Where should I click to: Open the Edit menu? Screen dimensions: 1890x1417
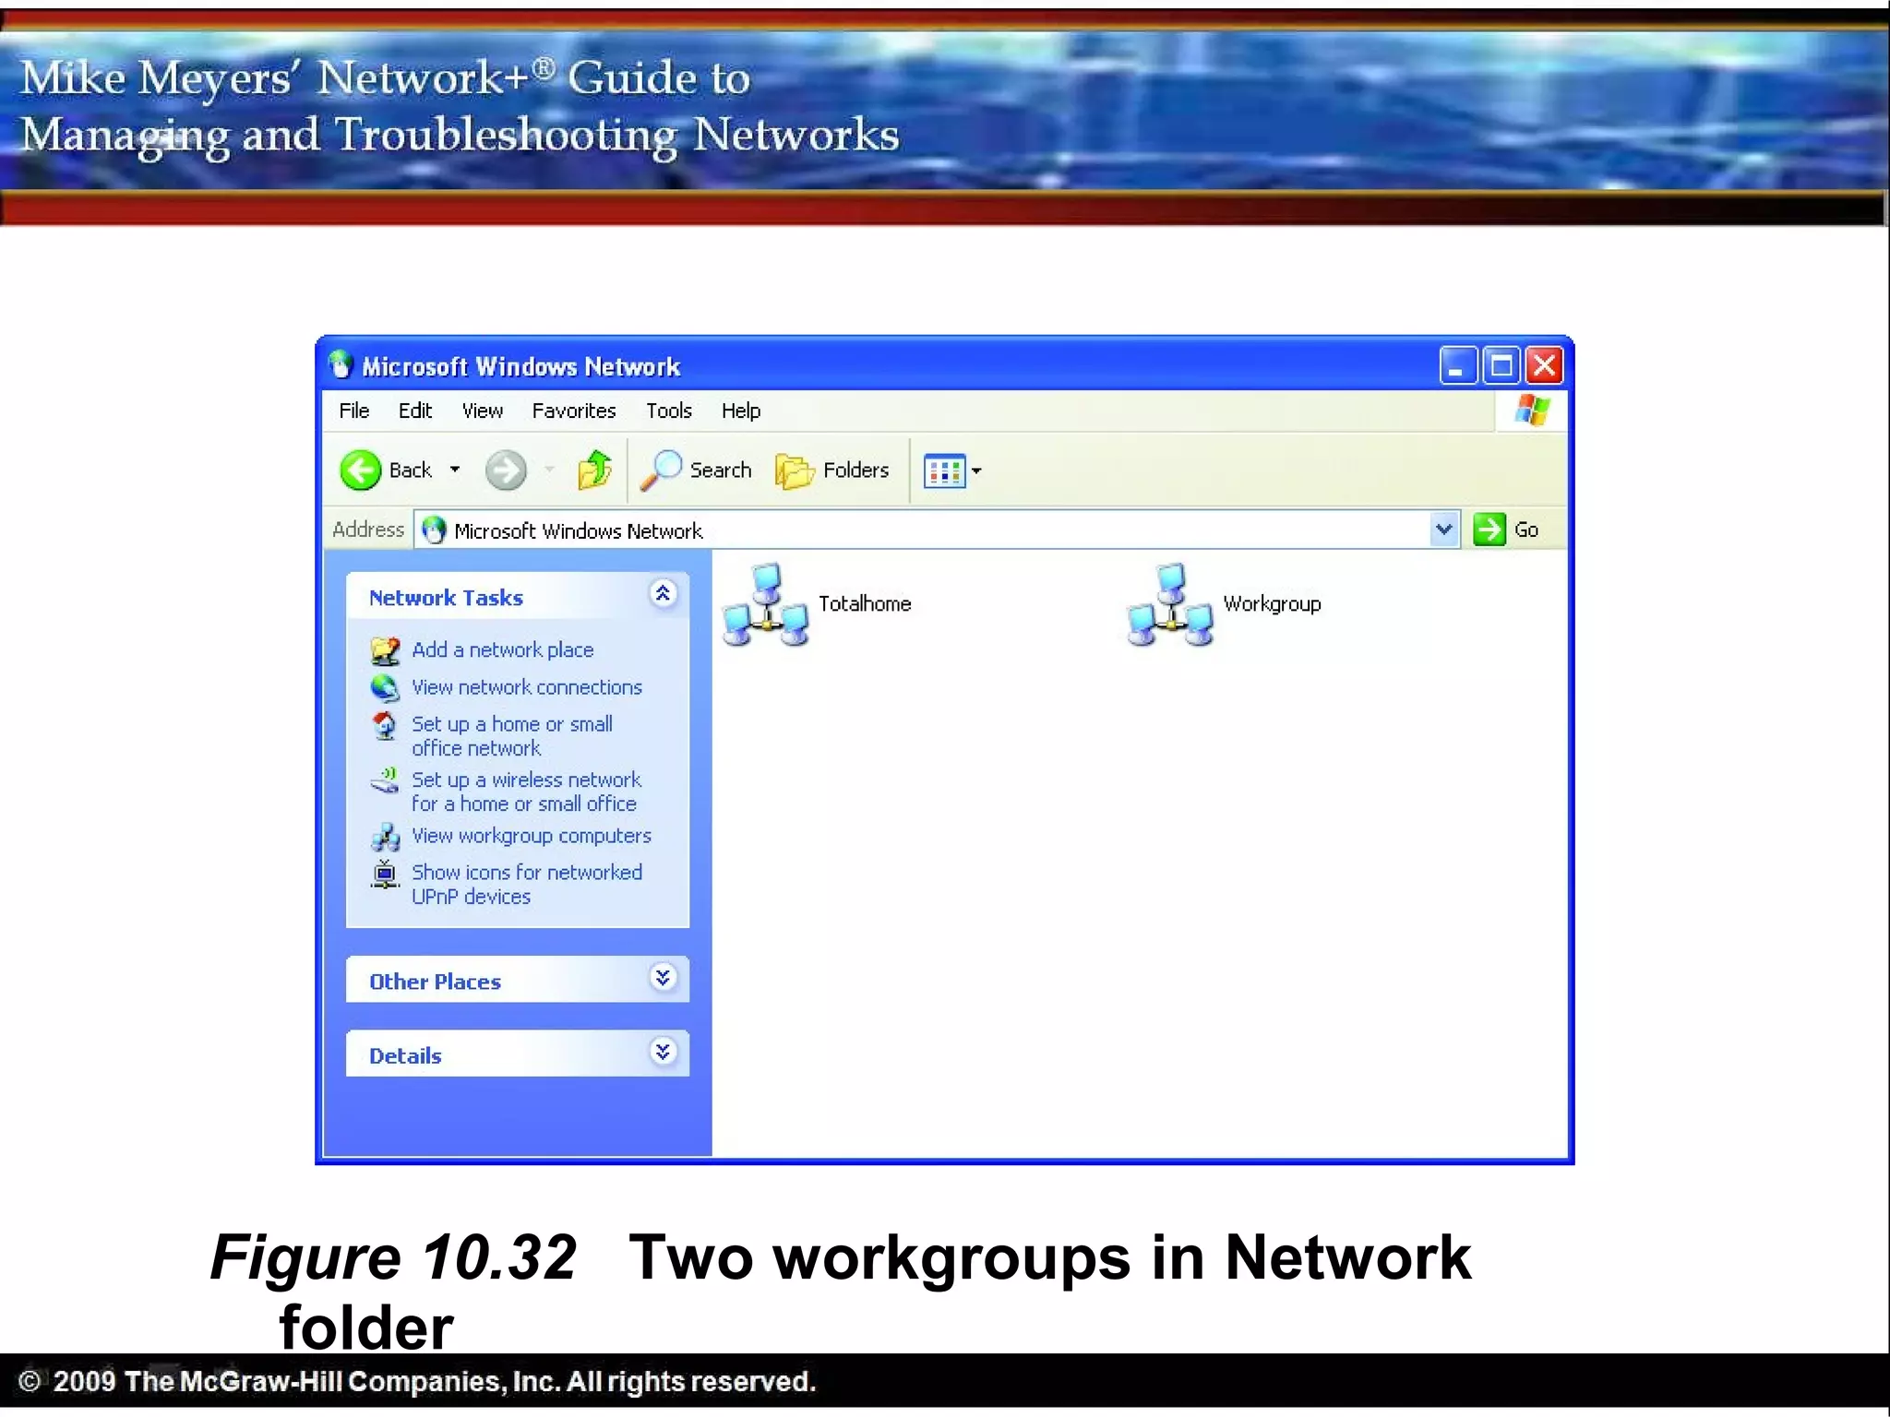tap(415, 411)
